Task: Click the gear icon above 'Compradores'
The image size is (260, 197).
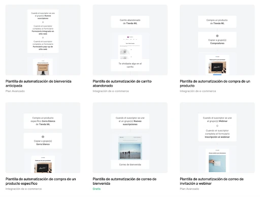Action: (x=217, y=36)
